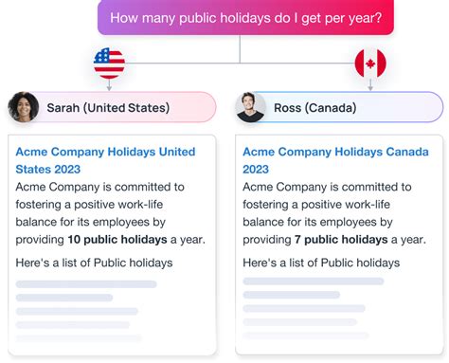Select Ross's profile avatar
Screen dimensions: 449x363
click(250, 107)
